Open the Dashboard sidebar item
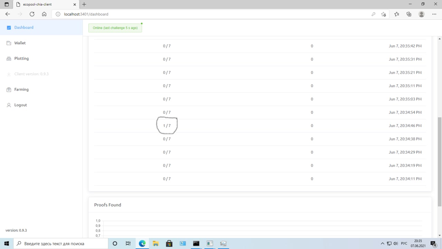The height and width of the screenshot is (249, 442). coord(24,28)
